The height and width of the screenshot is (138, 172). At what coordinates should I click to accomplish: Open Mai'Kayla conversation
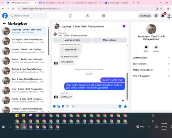pos(24,41)
